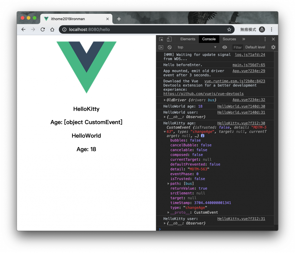Bookmark this page with the star icon
Viewport: 295px width, 253px height.
pos(229,30)
